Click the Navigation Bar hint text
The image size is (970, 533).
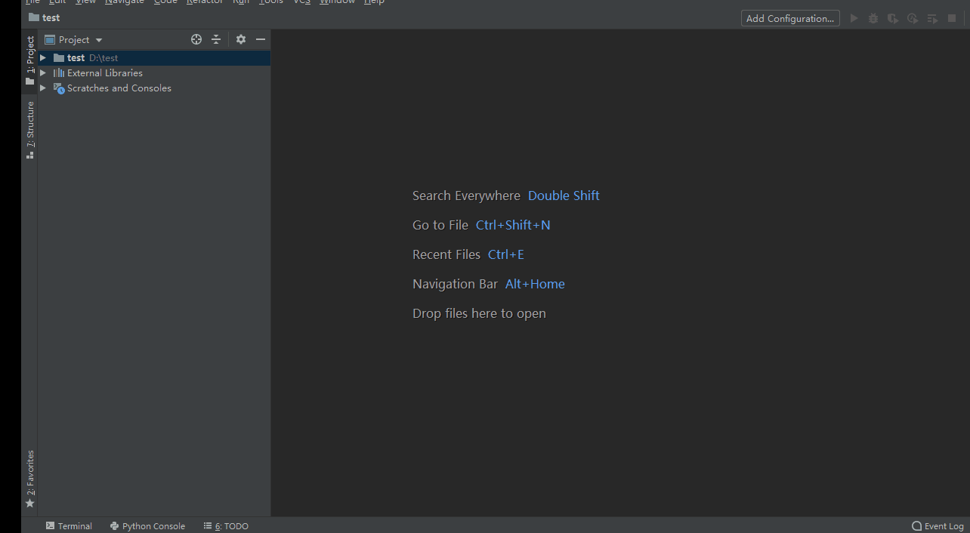(x=455, y=284)
